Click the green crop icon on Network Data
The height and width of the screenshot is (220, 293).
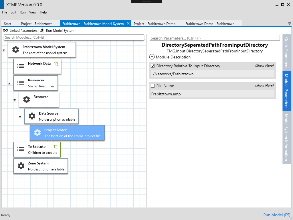[x=56, y=64]
